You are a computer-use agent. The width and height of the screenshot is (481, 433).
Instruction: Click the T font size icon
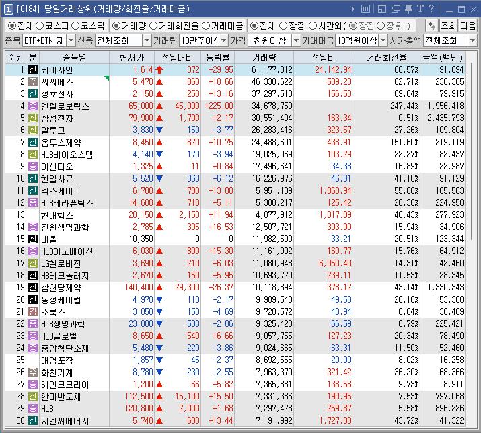420,9
